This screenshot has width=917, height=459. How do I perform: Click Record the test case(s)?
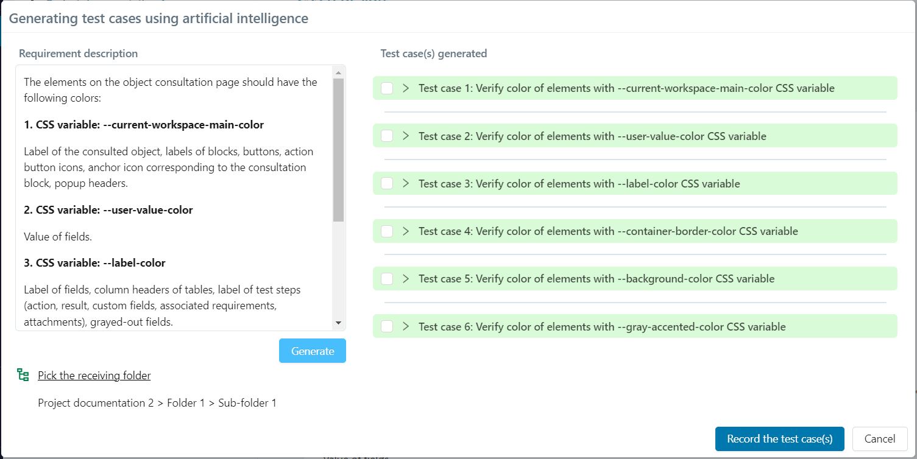[779, 438]
